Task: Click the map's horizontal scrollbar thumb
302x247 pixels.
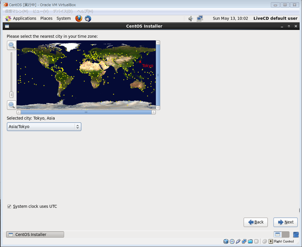Action: [86, 112]
